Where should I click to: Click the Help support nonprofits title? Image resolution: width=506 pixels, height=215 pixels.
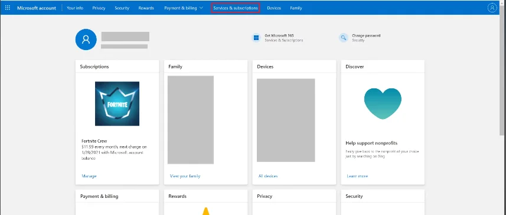371,143
